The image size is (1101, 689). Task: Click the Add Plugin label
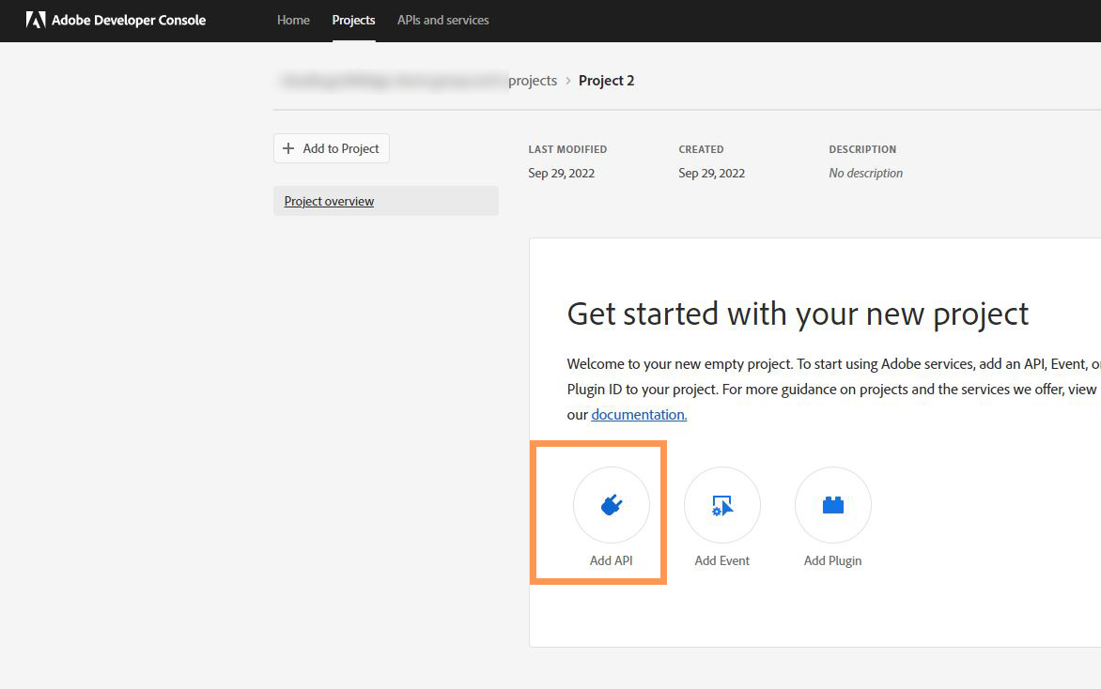pyautogui.click(x=832, y=560)
